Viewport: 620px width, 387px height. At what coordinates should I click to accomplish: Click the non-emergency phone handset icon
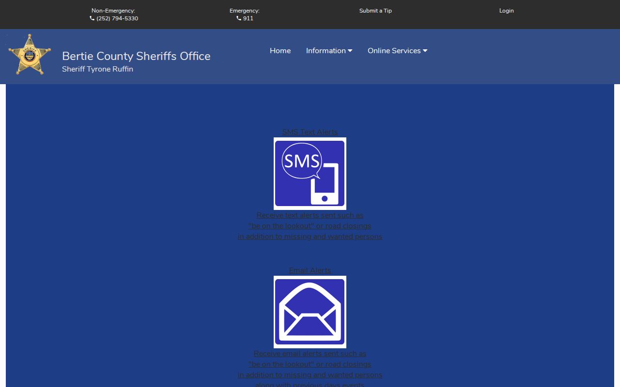[92, 18]
